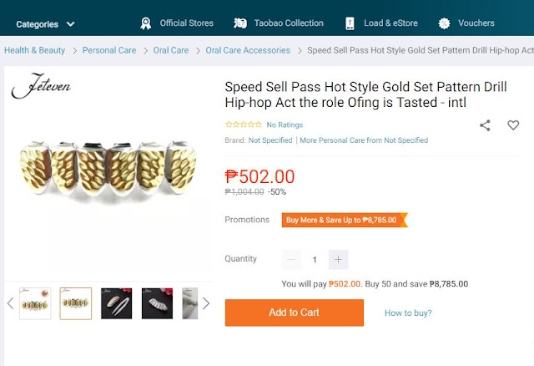The width and height of the screenshot is (534, 366).
Task: Click the Add to Cart button
Action: pyautogui.click(x=295, y=313)
